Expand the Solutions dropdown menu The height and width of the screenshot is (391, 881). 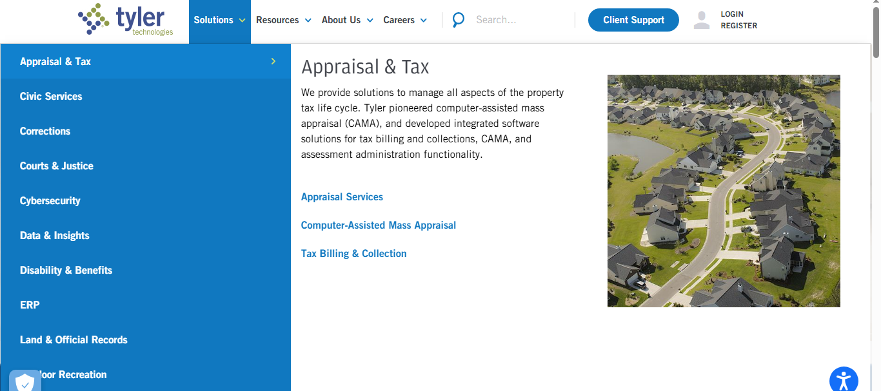(x=214, y=20)
